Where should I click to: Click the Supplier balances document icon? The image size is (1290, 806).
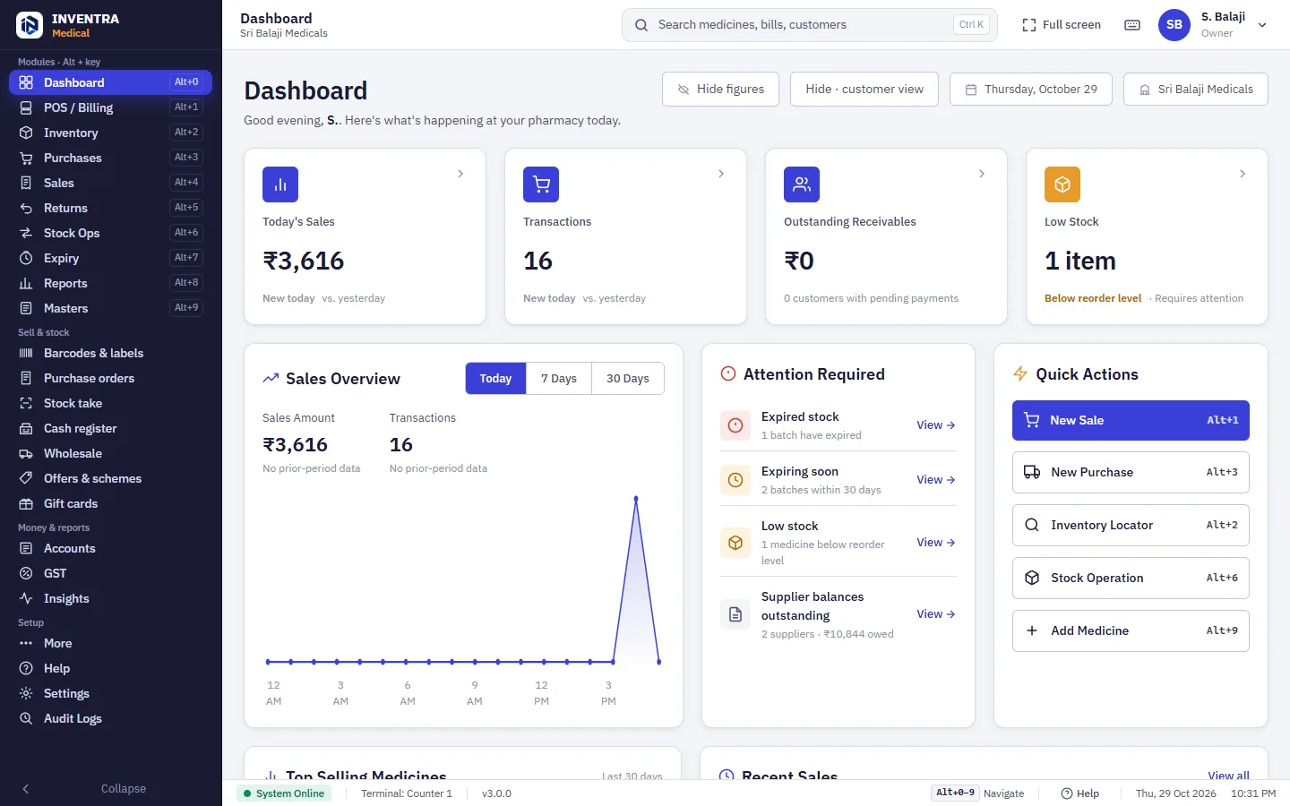(735, 614)
